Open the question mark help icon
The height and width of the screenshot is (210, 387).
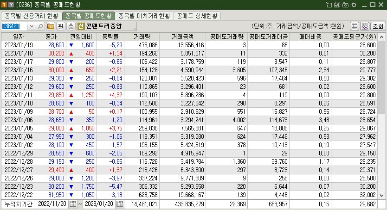[x=11, y=5]
